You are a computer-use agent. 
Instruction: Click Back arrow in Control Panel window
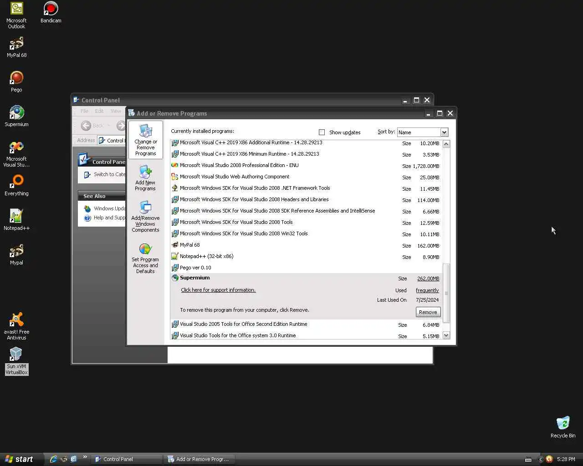(86, 125)
